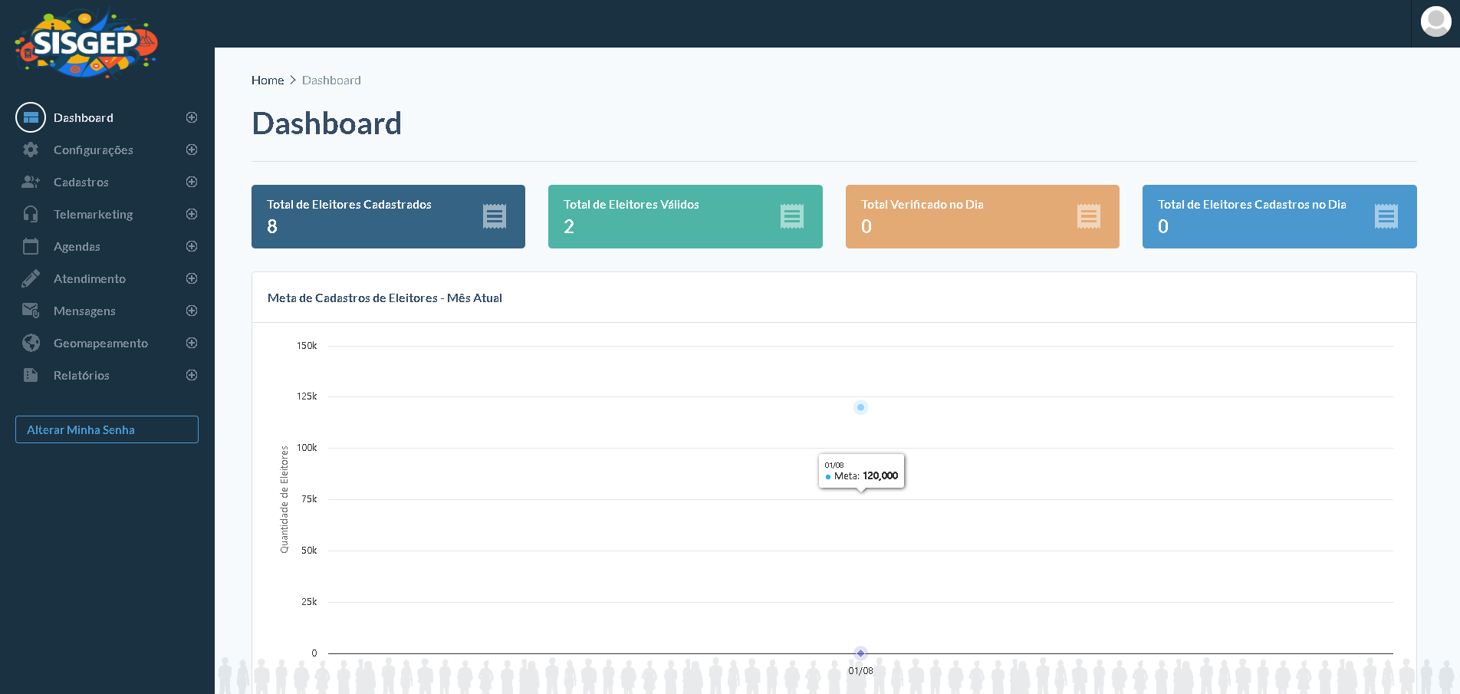This screenshot has width=1460, height=694.
Task: Click the Configurações gear icon
Action: (31, 150)
